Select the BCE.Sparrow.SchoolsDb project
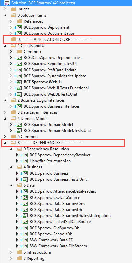Viewport: 132px width, 263px height. (51, 234)
